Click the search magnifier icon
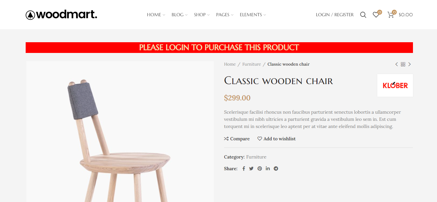This screenshot has width=437, height=202. click(x=363, y=15)
